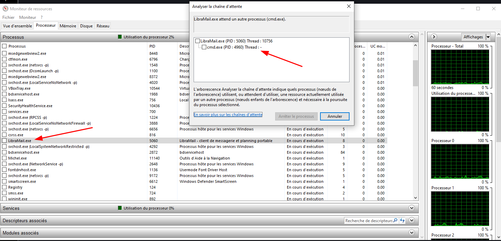
Task: Collapse the right graphs pane with the arrow button
Action: (434, 37)
